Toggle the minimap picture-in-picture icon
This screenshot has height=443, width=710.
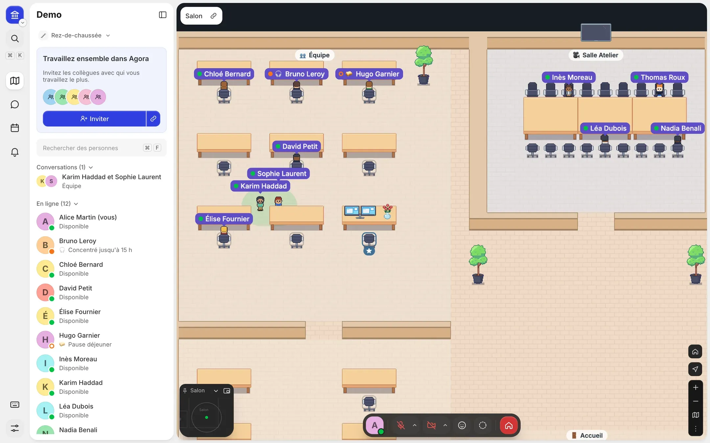[227, 390]
